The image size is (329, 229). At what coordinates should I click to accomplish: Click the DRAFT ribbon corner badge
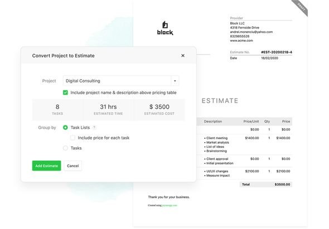[x=301, y=7]
